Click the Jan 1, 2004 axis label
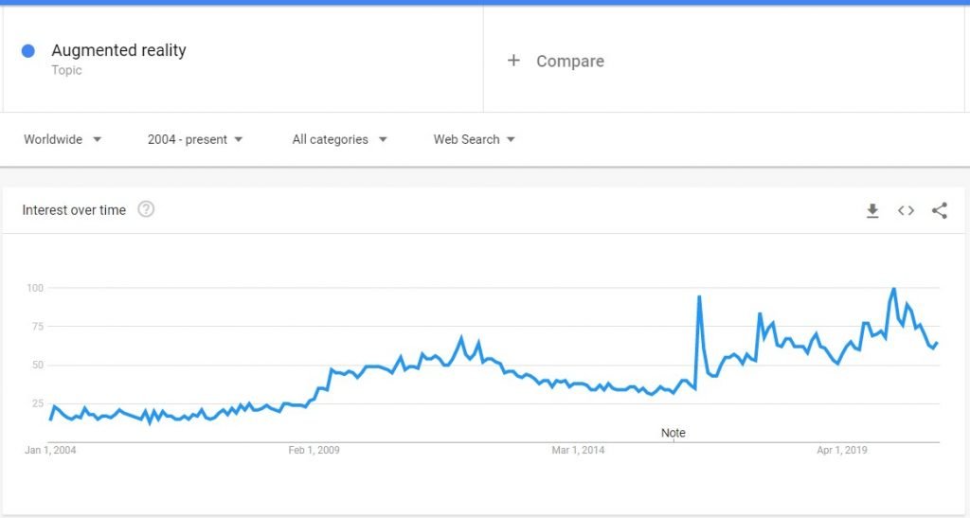 click(50, 450)
